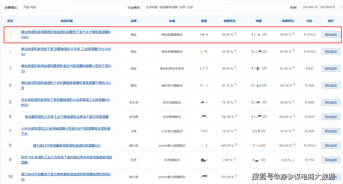This screenshot has height=184, width=343.
Task: Click the 商品标题 column header
Action: tap(67, 21)
